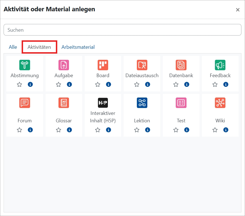Add a Dateiaustausch activity

142,65
